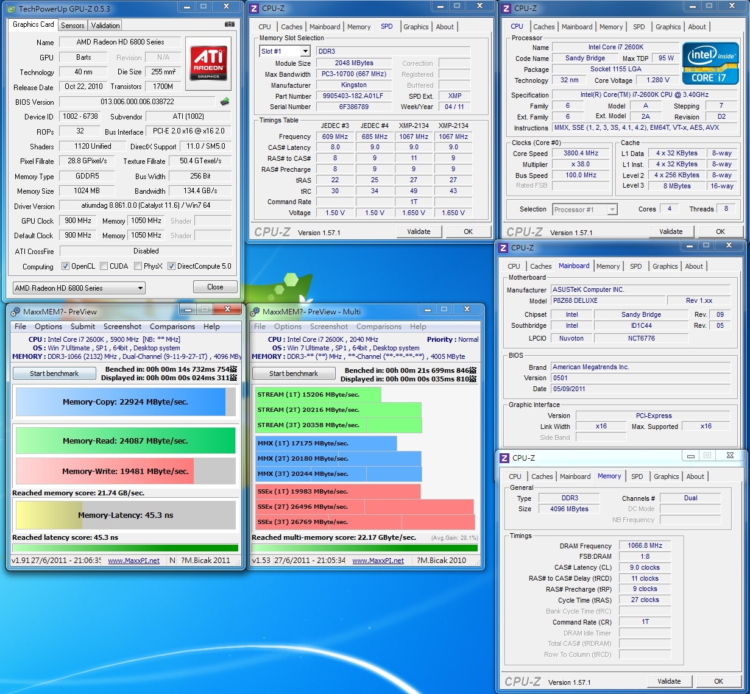The image size is (750, 694).
Task: Open the Comparisons menu in MaxxMEM PreView
Action: [172, 327]
